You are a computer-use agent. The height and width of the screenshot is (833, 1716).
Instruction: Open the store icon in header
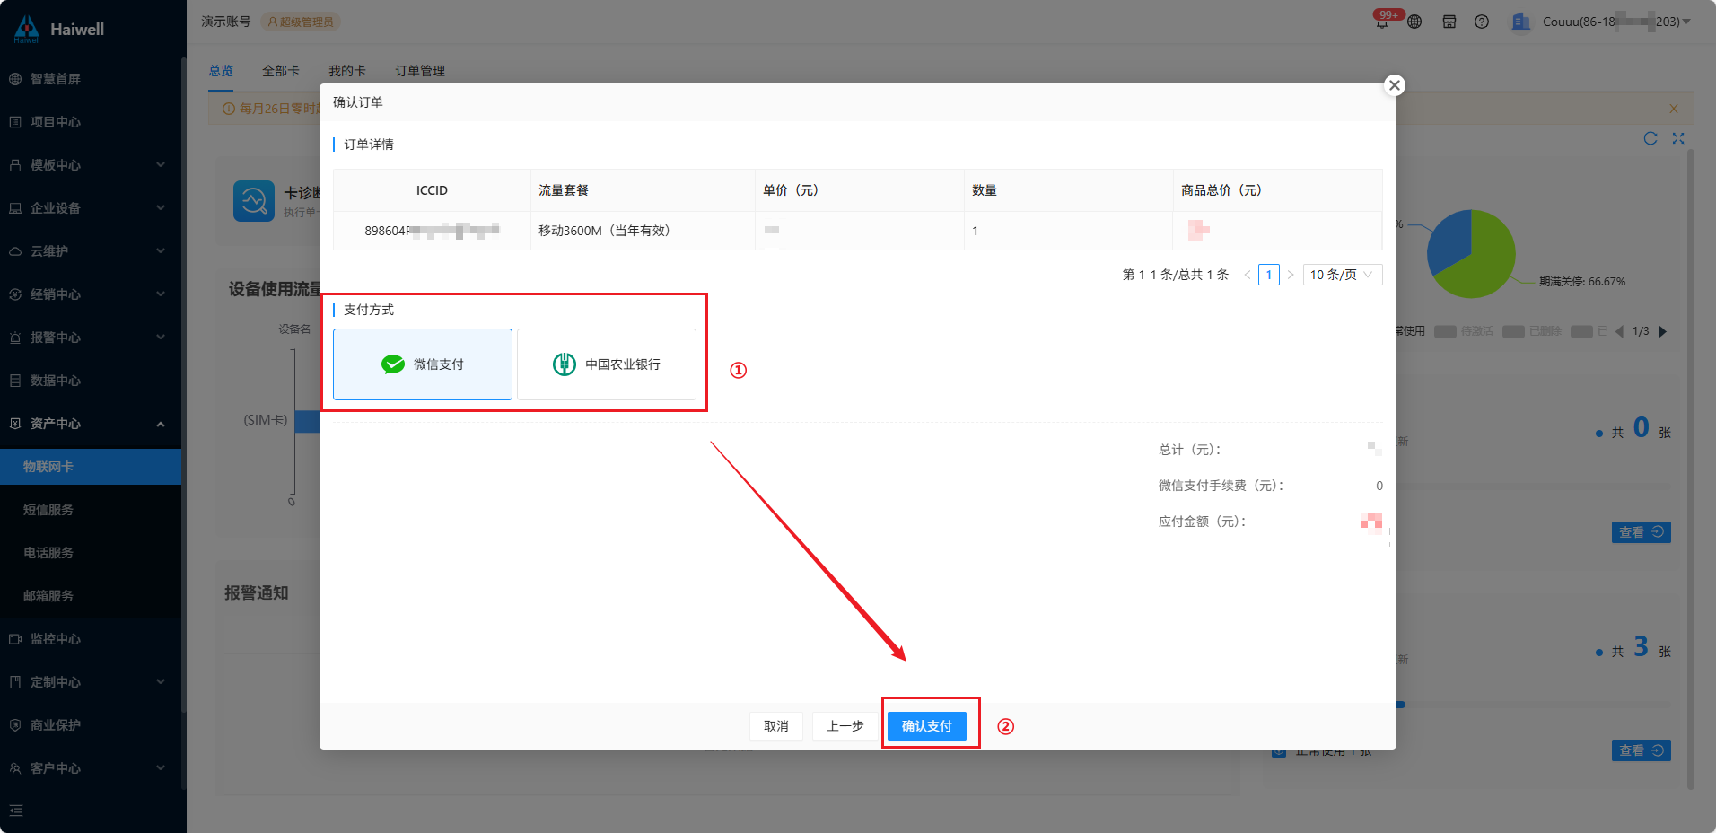[x=1449, y=22]
